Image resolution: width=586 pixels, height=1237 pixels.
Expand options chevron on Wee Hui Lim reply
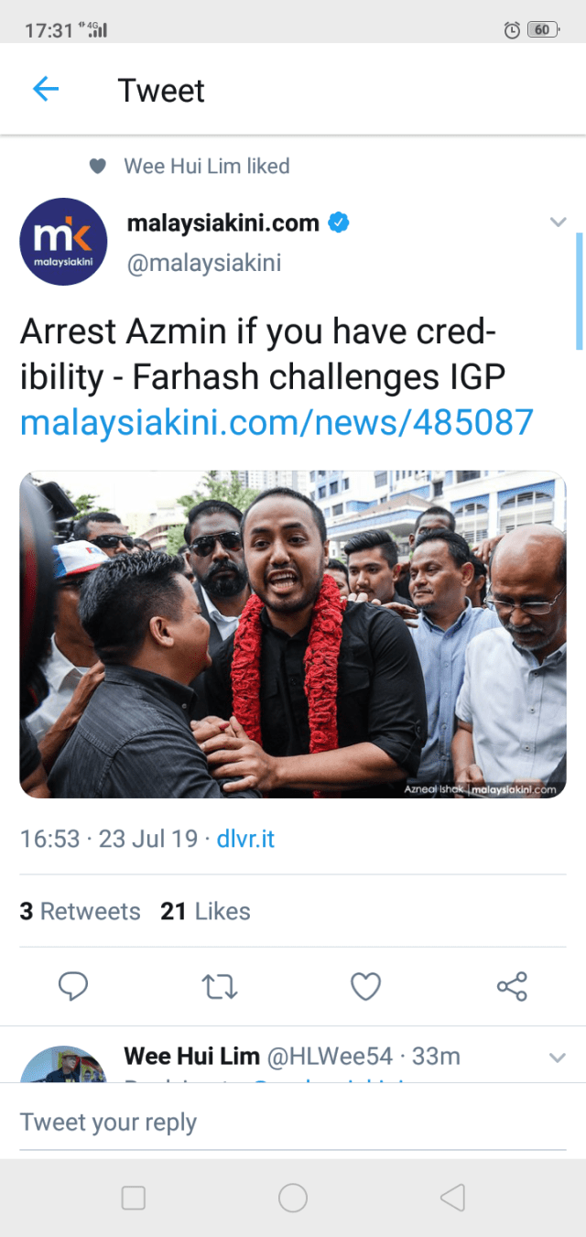click(557, 1058)
